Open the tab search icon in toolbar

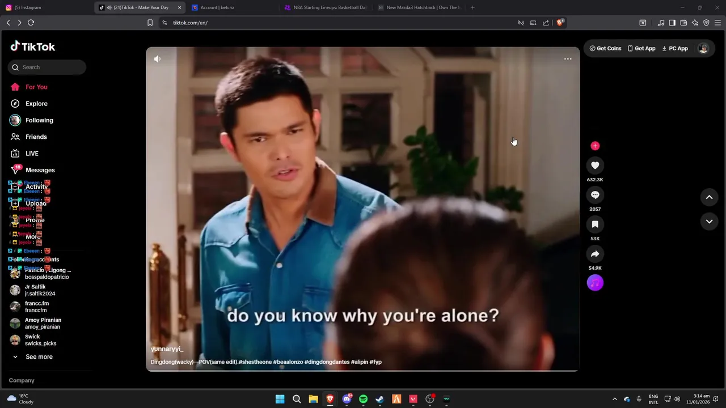(x=643, y=23)
